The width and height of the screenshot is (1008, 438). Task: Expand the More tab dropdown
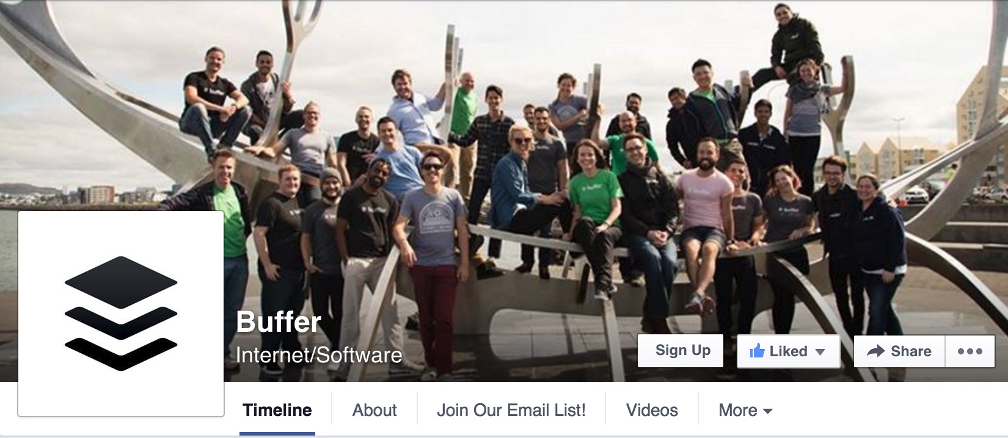pos(745,410)
